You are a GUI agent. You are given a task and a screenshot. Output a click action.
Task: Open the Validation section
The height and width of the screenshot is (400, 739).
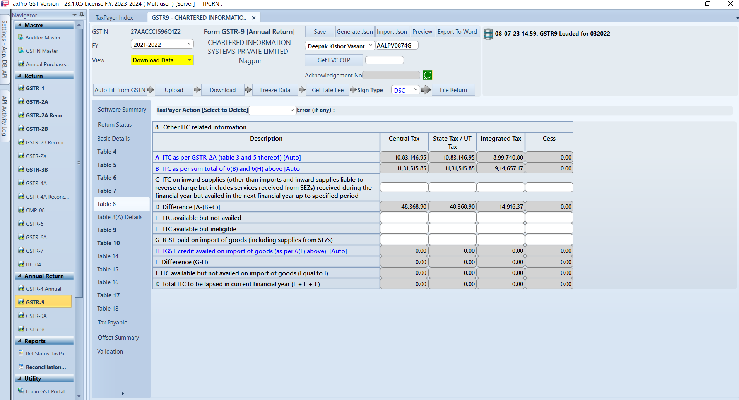click(110, 352)
